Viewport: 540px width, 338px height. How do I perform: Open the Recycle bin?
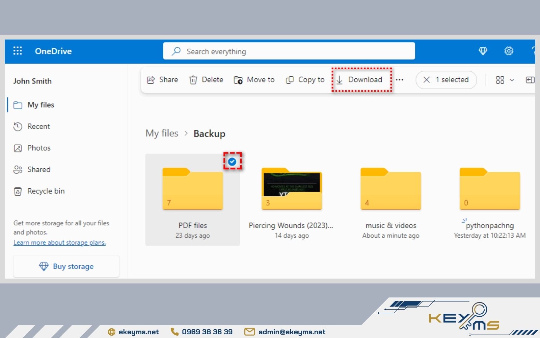pos(46,191)
